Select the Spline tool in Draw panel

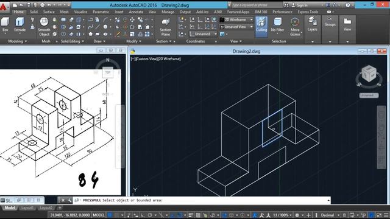coord(91,27)
